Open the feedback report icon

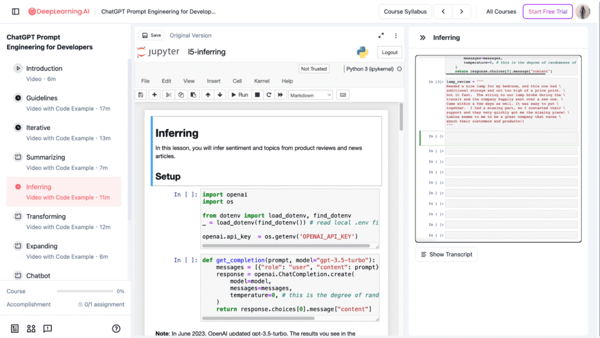coord(47,329)
